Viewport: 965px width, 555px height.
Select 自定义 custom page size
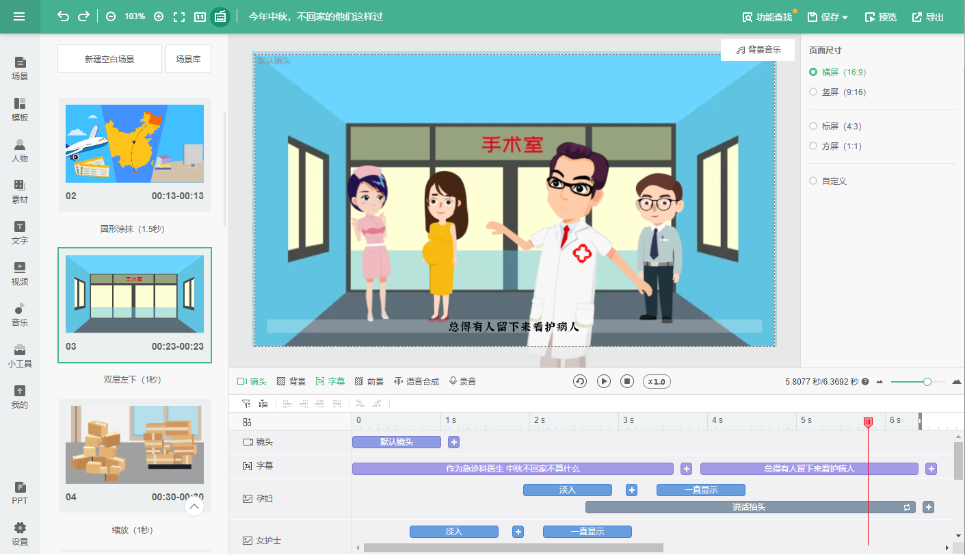[828, 181]
